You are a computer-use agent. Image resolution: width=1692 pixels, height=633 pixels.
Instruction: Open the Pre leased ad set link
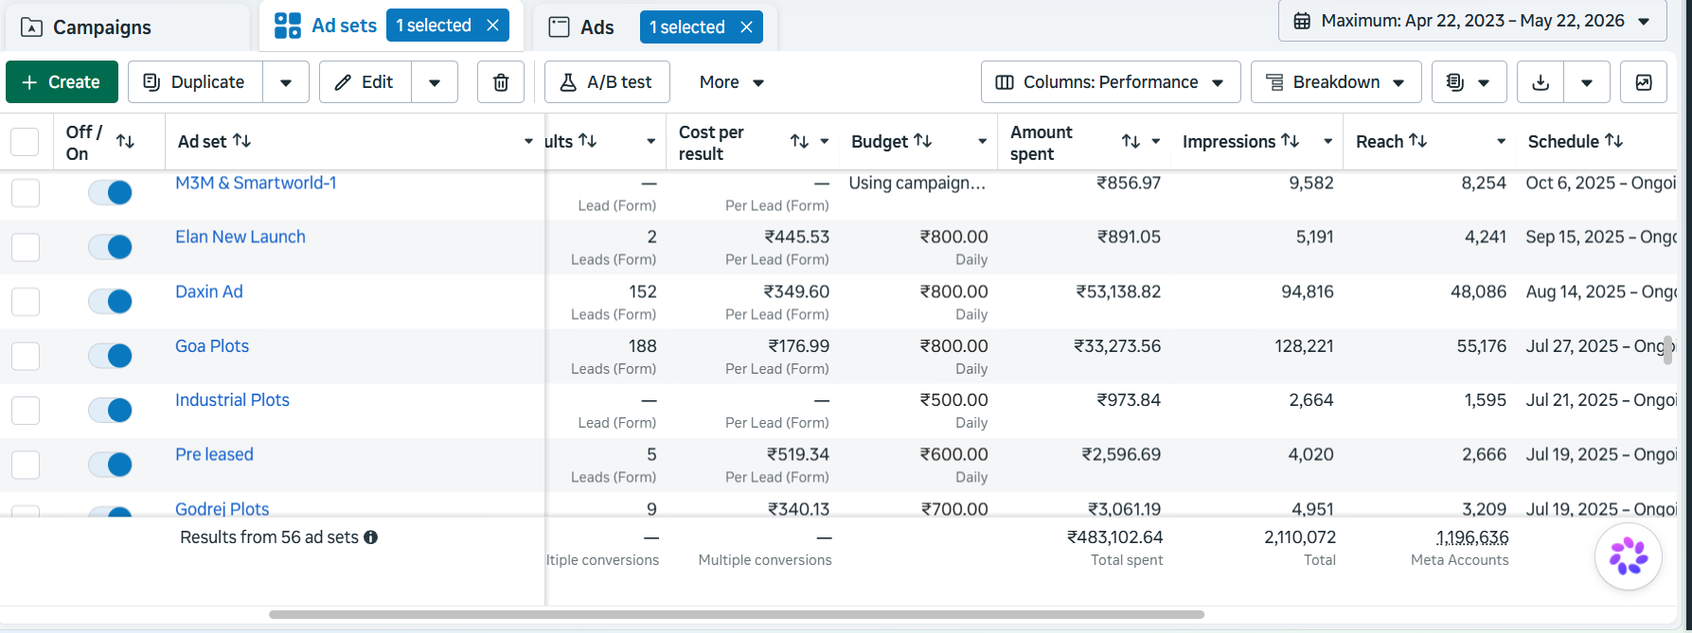tap(214, 454)
